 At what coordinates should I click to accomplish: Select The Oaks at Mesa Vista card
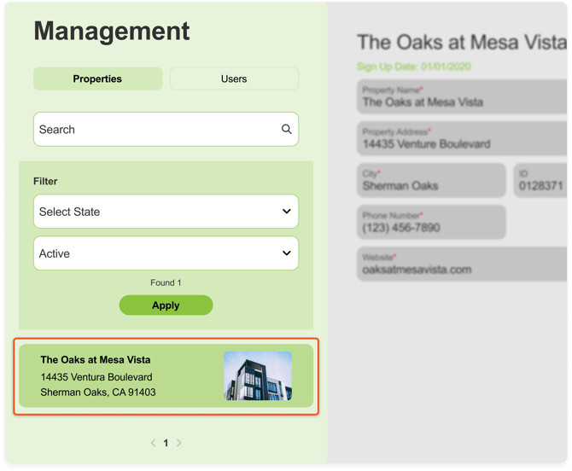click(x=128, y=376)
